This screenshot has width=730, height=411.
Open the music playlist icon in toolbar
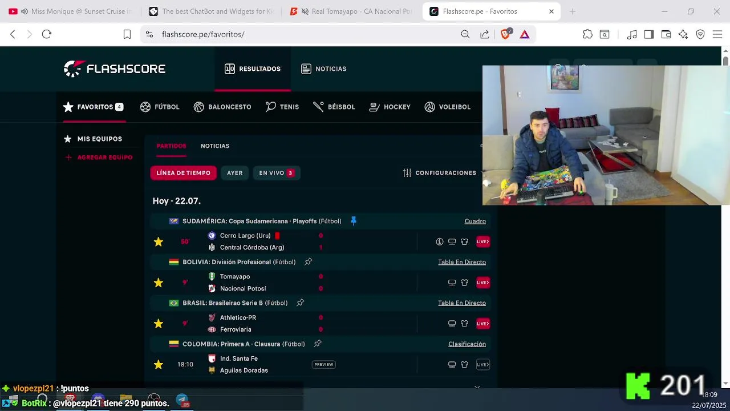[632, 34]
